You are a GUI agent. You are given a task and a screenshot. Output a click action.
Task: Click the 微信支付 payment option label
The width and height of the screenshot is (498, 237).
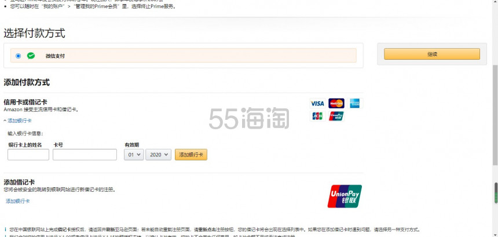coord(55,56)
